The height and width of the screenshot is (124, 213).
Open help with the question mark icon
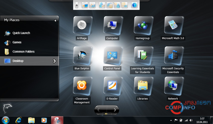(134, 5)
